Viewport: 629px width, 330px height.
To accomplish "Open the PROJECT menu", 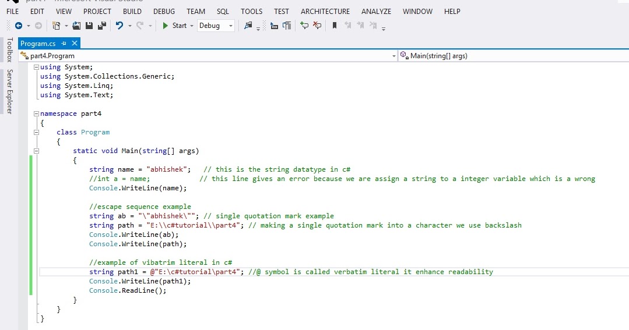I will click(x=97, y=12).
